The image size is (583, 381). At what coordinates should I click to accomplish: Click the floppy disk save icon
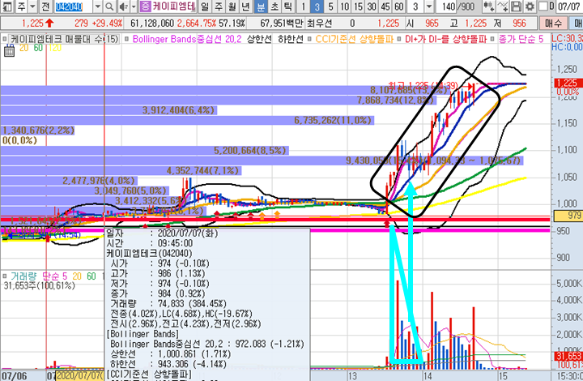click(516, 6)
